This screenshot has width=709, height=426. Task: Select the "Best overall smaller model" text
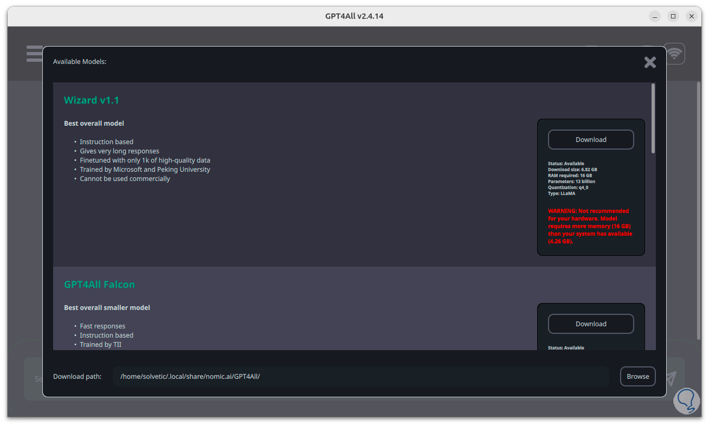pos(107,308)
